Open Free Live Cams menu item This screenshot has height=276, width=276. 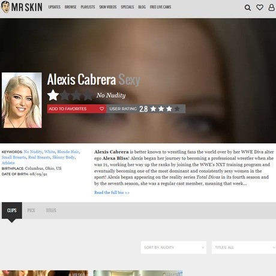[x=160, y=7]
